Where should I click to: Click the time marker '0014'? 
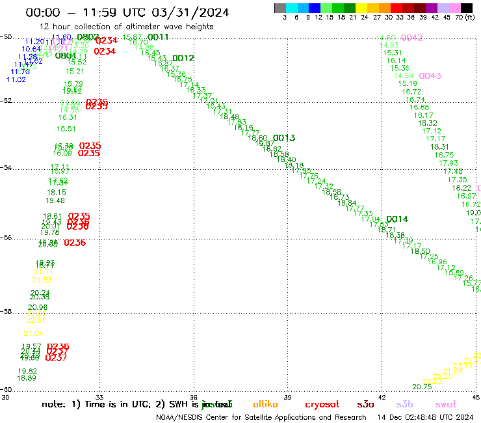pyautogui.click(x=397, y=219)
